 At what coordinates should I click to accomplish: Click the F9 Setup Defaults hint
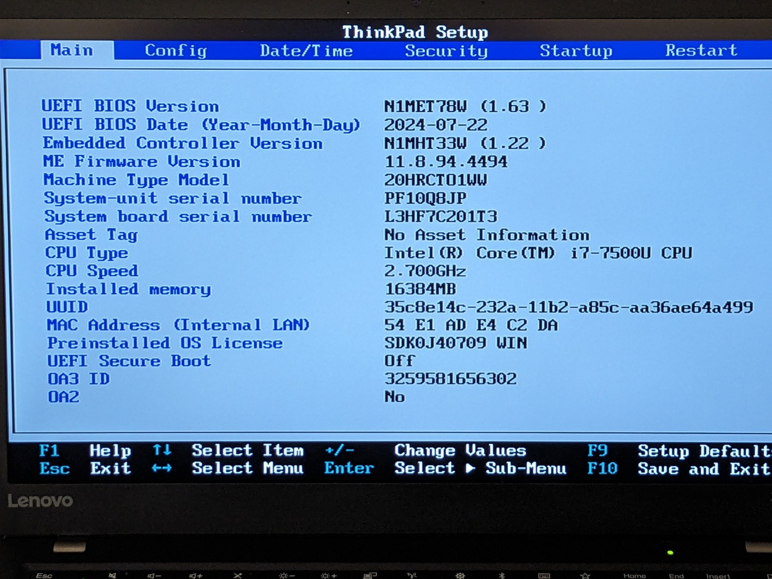pos(679,451)
